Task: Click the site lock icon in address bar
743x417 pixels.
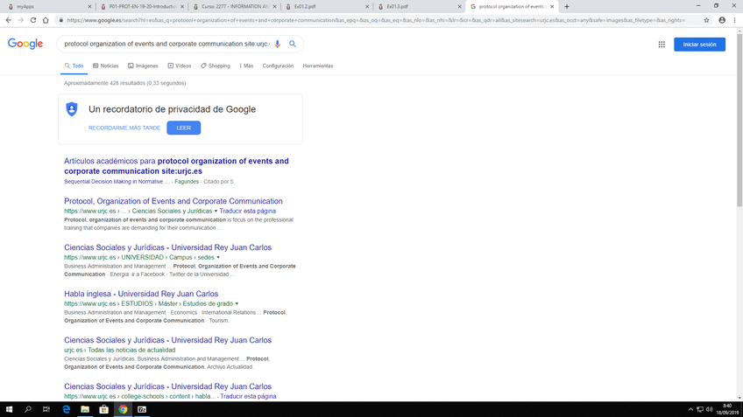Action: (60, 20)
